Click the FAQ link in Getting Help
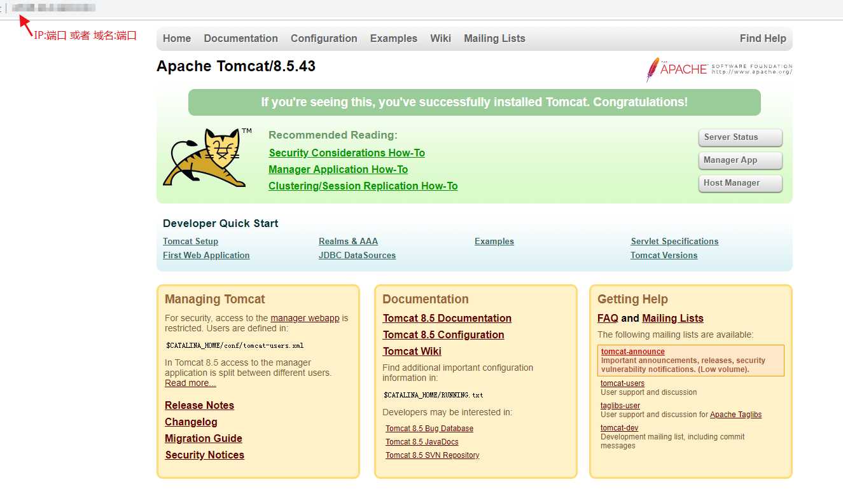 (x=608, y=318)
